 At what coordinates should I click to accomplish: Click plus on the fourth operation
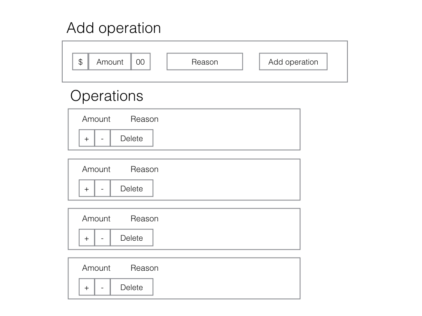[x=87, y=287]
